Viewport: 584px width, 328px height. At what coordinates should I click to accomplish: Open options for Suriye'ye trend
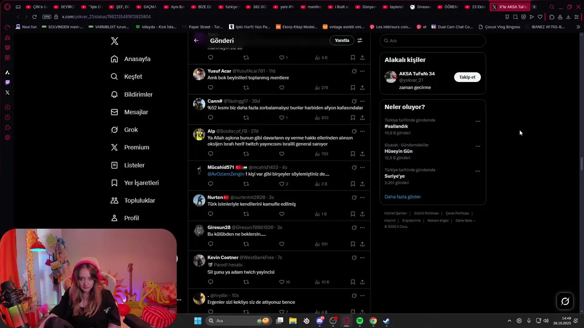[x=478, y=171]
